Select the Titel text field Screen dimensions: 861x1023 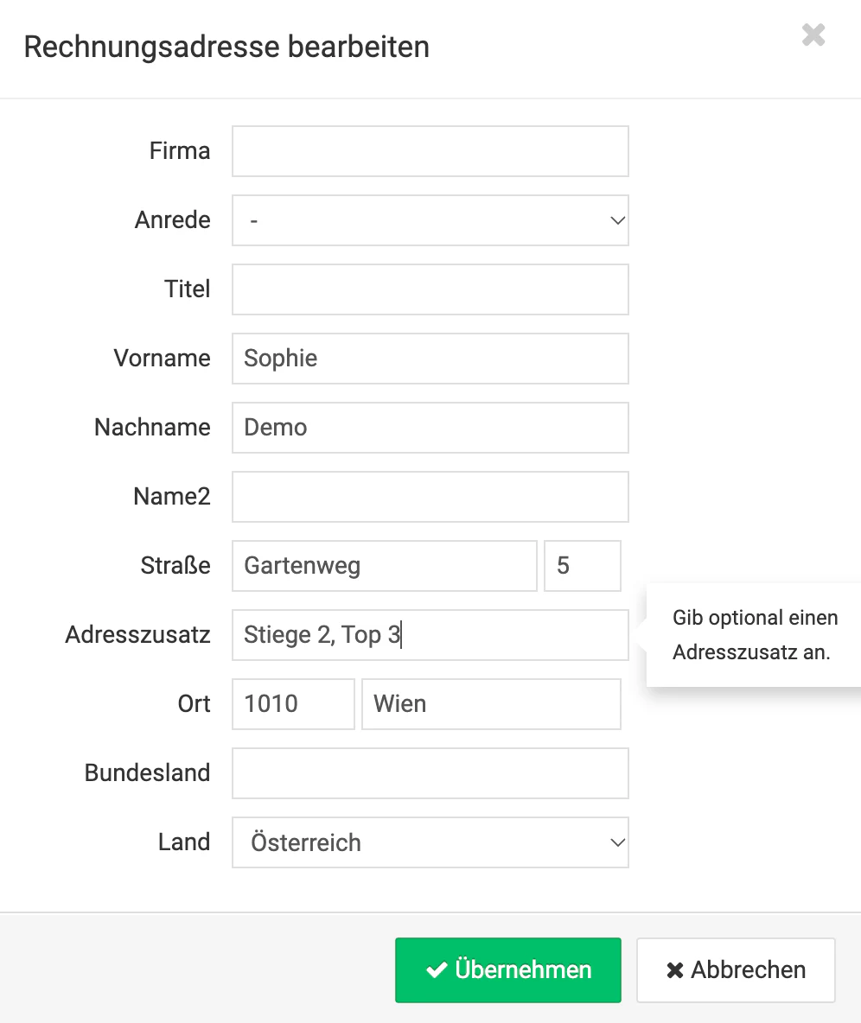pos(430,289)
